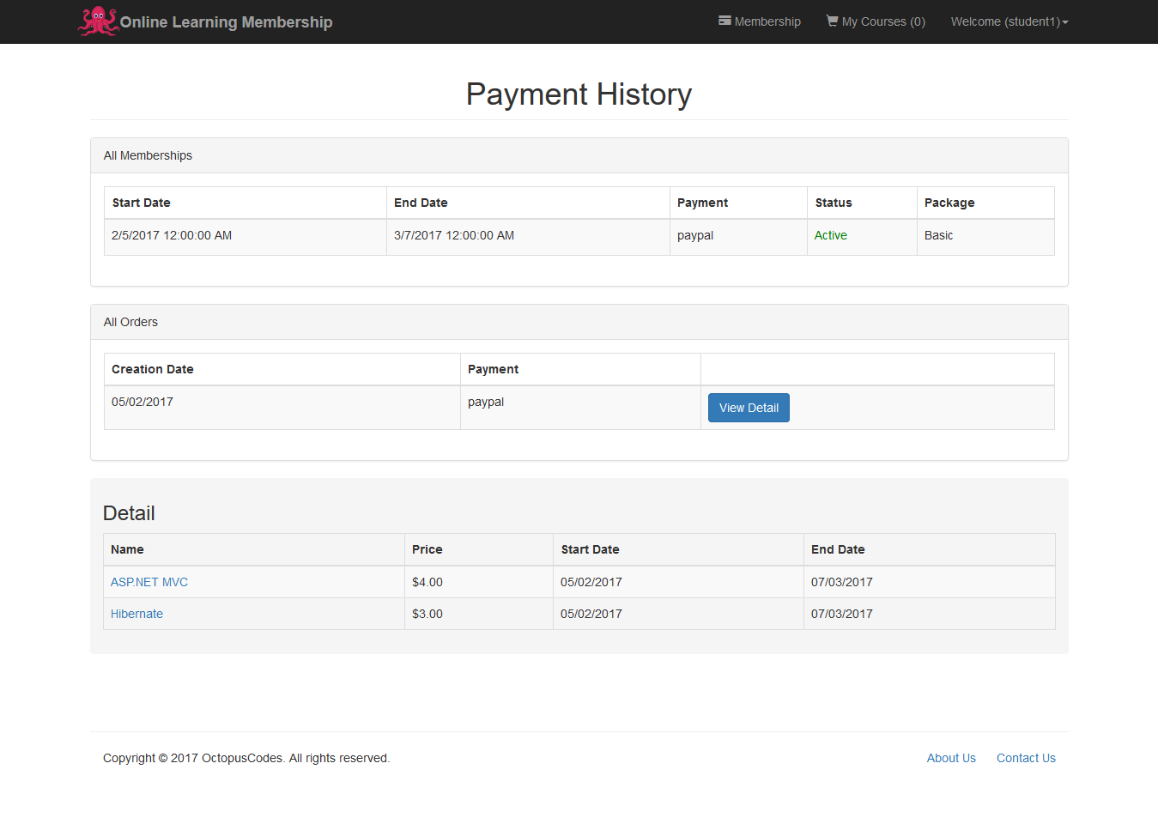
Task: Expand the Welcome (student1) user dropdown
Action: tap(1005, 21)
